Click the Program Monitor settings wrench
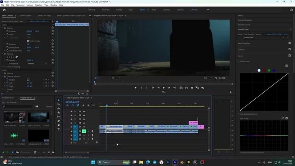Image resolution: width=295 pixels, height=166 pixels. [216, 78]
